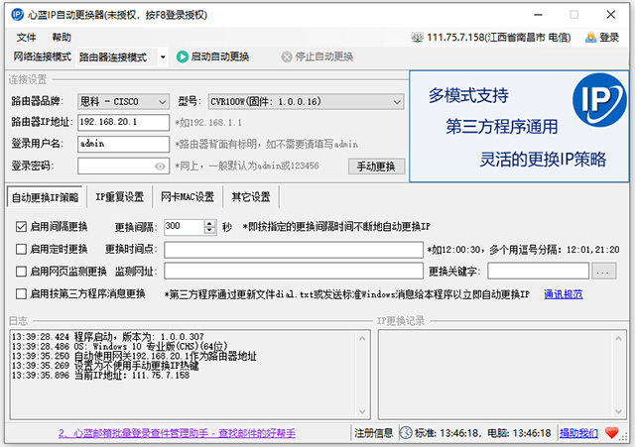Switch to IP重复设置 tab

(x=119, y=197)
